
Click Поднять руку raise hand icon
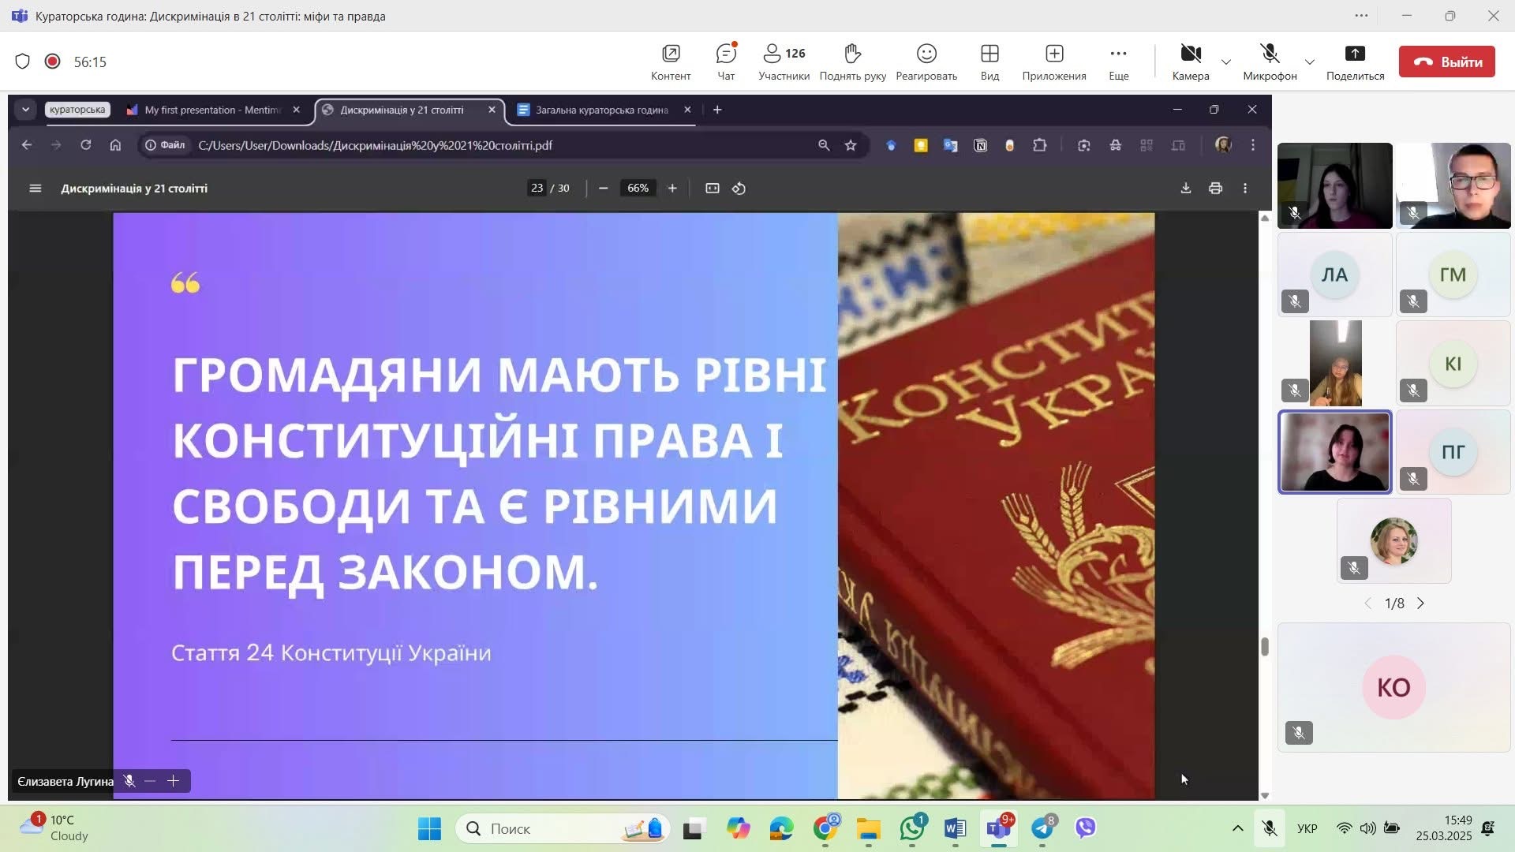click(852, 62)
